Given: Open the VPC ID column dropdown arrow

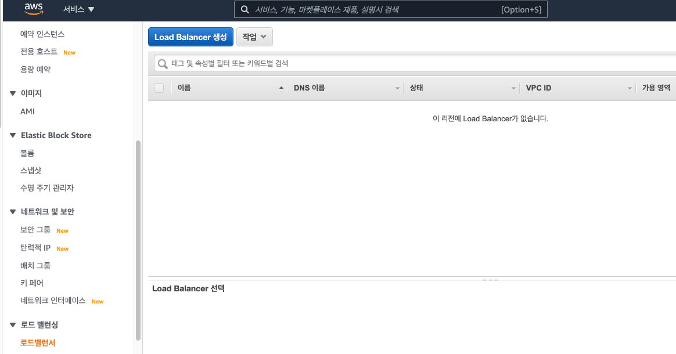Looking at the screenshot, I should [x=630, y=88].
